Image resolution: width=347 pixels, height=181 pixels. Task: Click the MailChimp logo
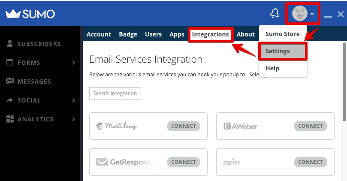click(116, 126)
